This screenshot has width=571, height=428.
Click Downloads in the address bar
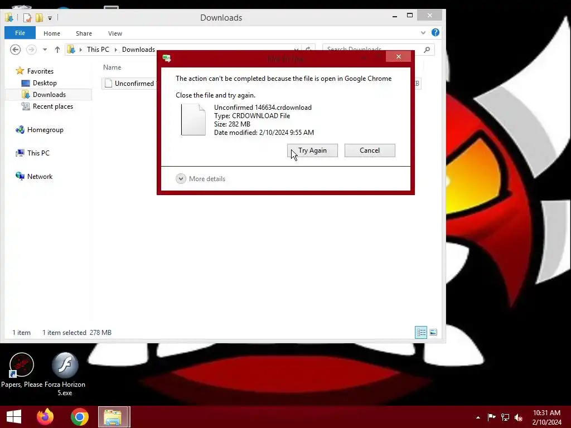[138, 50]
